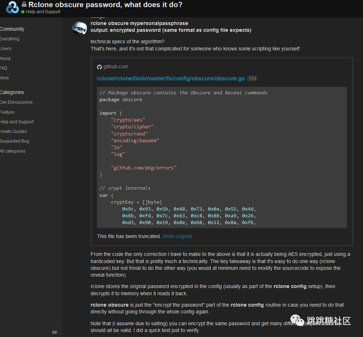Open Help and Support sidebar category
This screenshot has width=363, height=337.
click(17, 122)
